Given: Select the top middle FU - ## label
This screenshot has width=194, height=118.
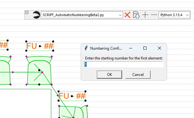Looking at the screenshot, I should pos(40,46).
